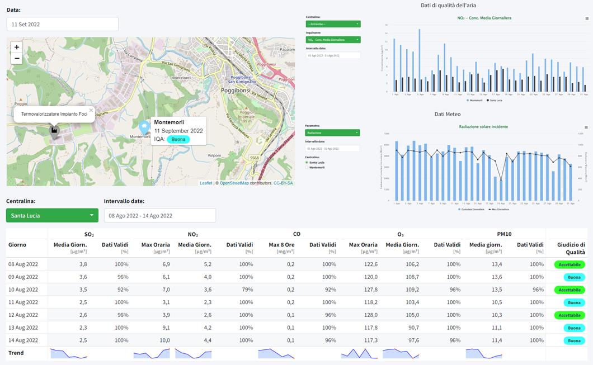Screen dimensions: 593x365
Task: Click the CO column group header
Action: click(297, 234)
